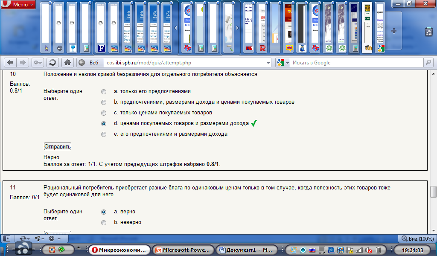Click the Start orb on taskbar
Viewport: 437px width, 256px height.
[x=23, y=249]
